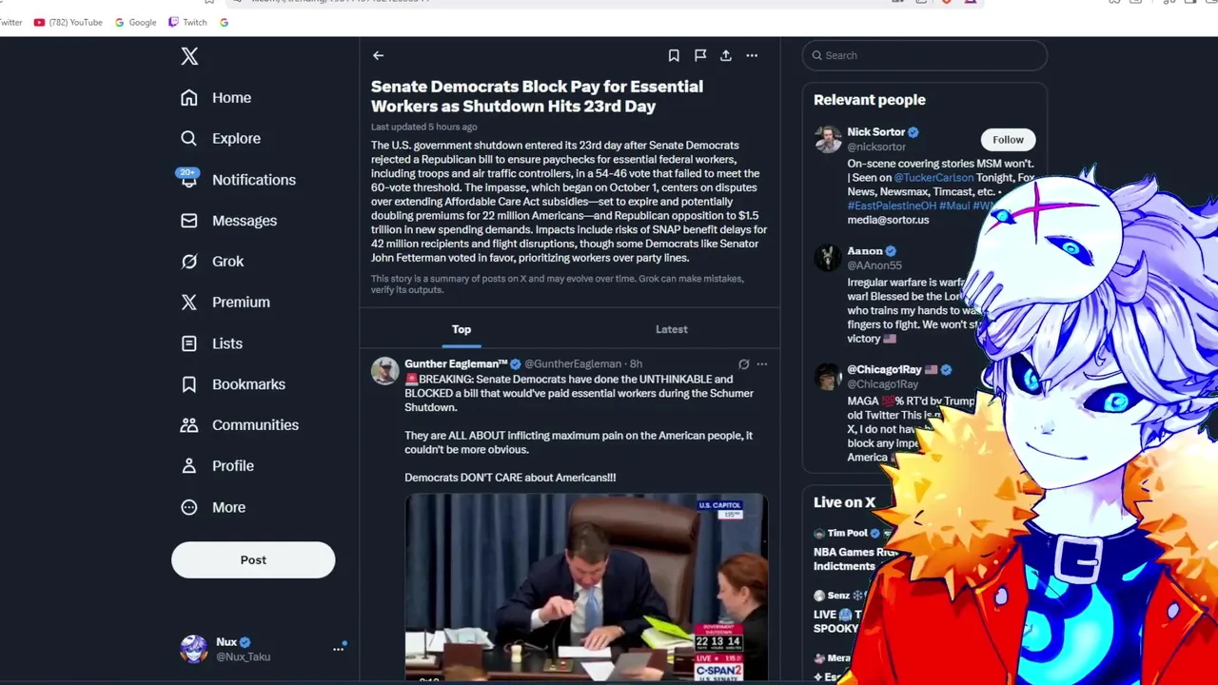Open Nick Sortor's profile avatar
Screen dimensions: 1218x685
[828, 139]
